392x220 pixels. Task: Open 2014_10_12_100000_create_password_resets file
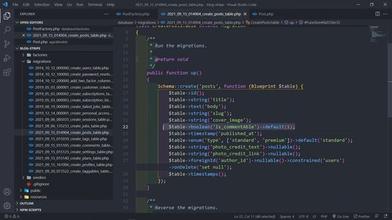(73, 75)
